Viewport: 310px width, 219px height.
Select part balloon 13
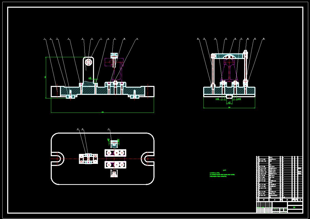pos(204,39)
